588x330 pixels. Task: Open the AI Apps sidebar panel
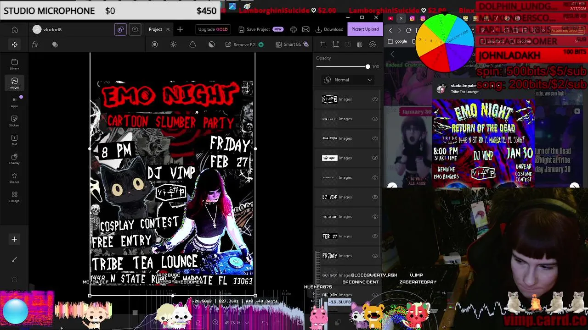pyautogui.click(x=15, y=102)
